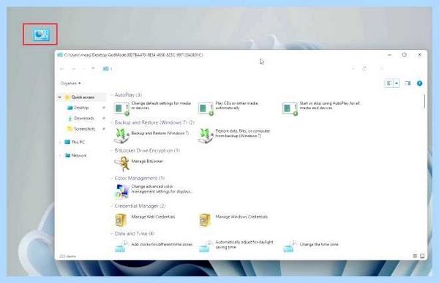Open recent locations dropdown arrow
The width and height of the screenshot is (439, 283).
click(x=83, y=69)
